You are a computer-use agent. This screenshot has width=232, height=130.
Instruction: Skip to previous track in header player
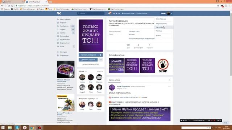pos(114,13)
